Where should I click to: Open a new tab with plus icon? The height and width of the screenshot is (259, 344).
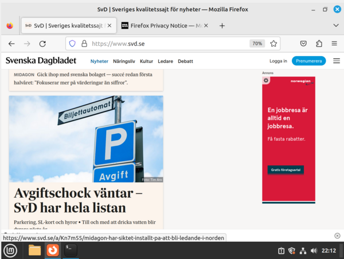[x=222, y=26]
